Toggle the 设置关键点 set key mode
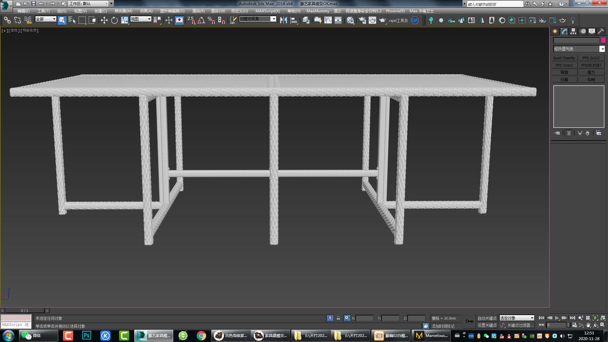Screen dimensions: 608x342 pos(487,325)
